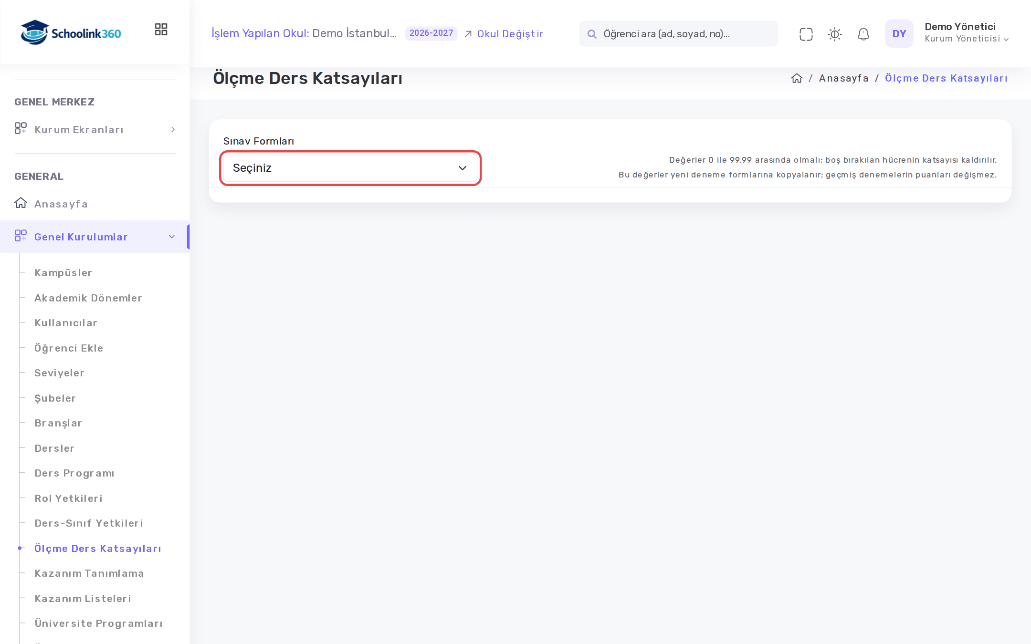Click the İşlem Yapılan Okul school name

(x=354, y=33)
